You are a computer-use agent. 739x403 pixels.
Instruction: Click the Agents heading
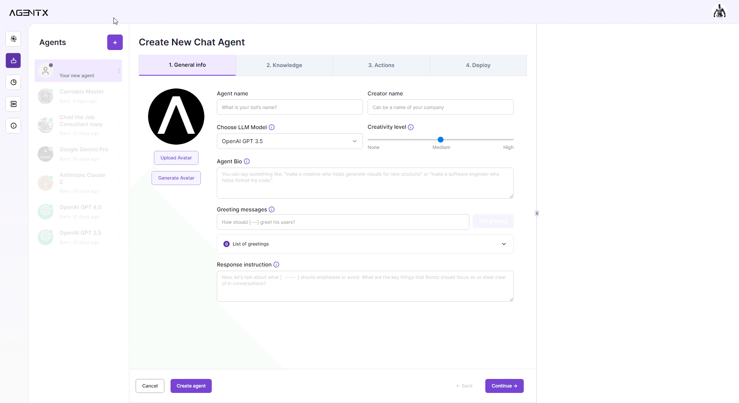point(52,42)
